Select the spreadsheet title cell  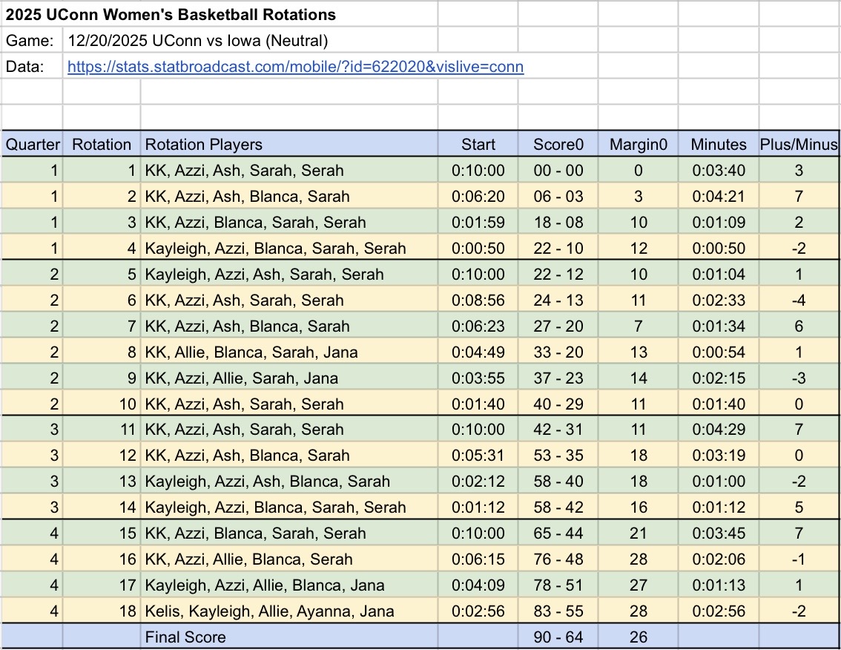[x=171, y=14]
